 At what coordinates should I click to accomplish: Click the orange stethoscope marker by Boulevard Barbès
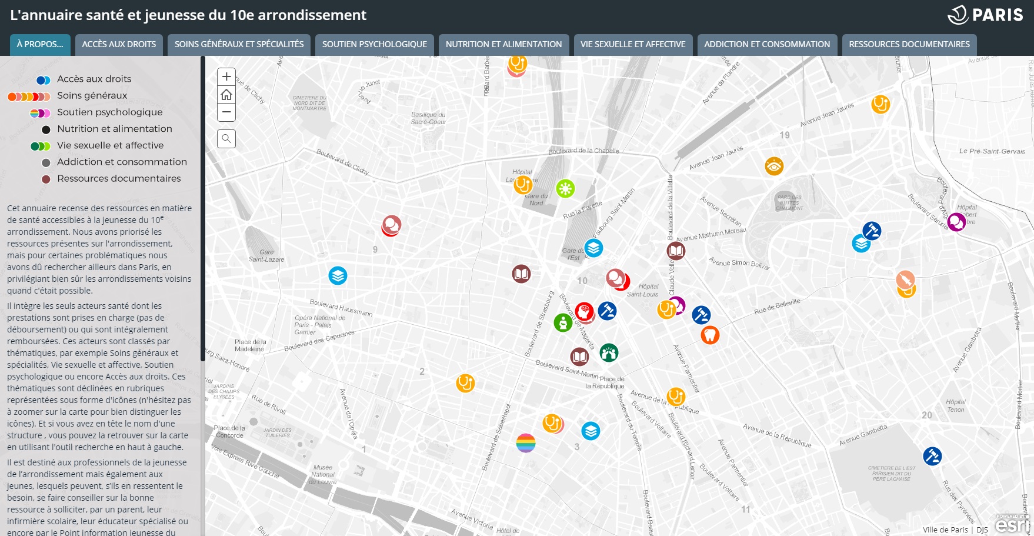[x=518, y=64]
